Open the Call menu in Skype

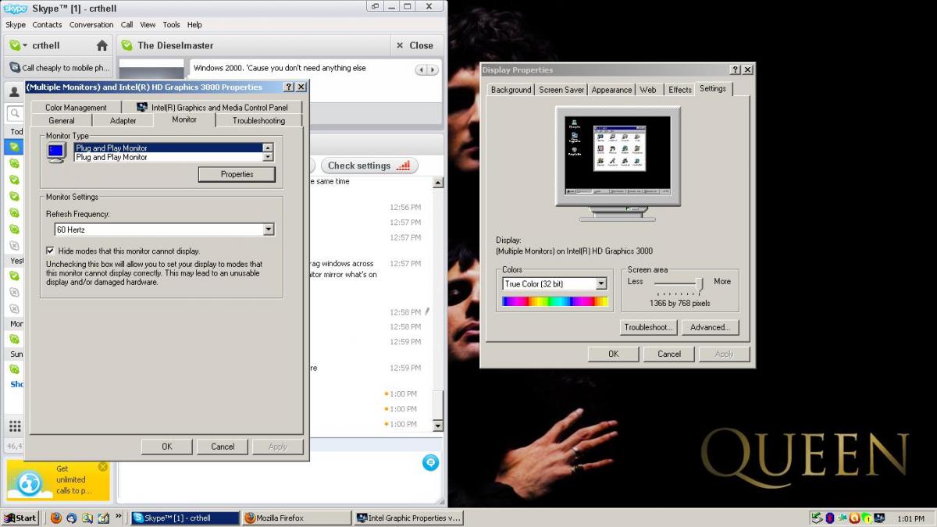tap(126, 24)
